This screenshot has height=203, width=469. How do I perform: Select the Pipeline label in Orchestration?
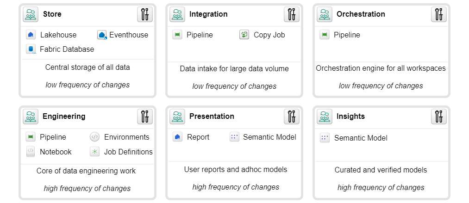(x=347, y=35)
